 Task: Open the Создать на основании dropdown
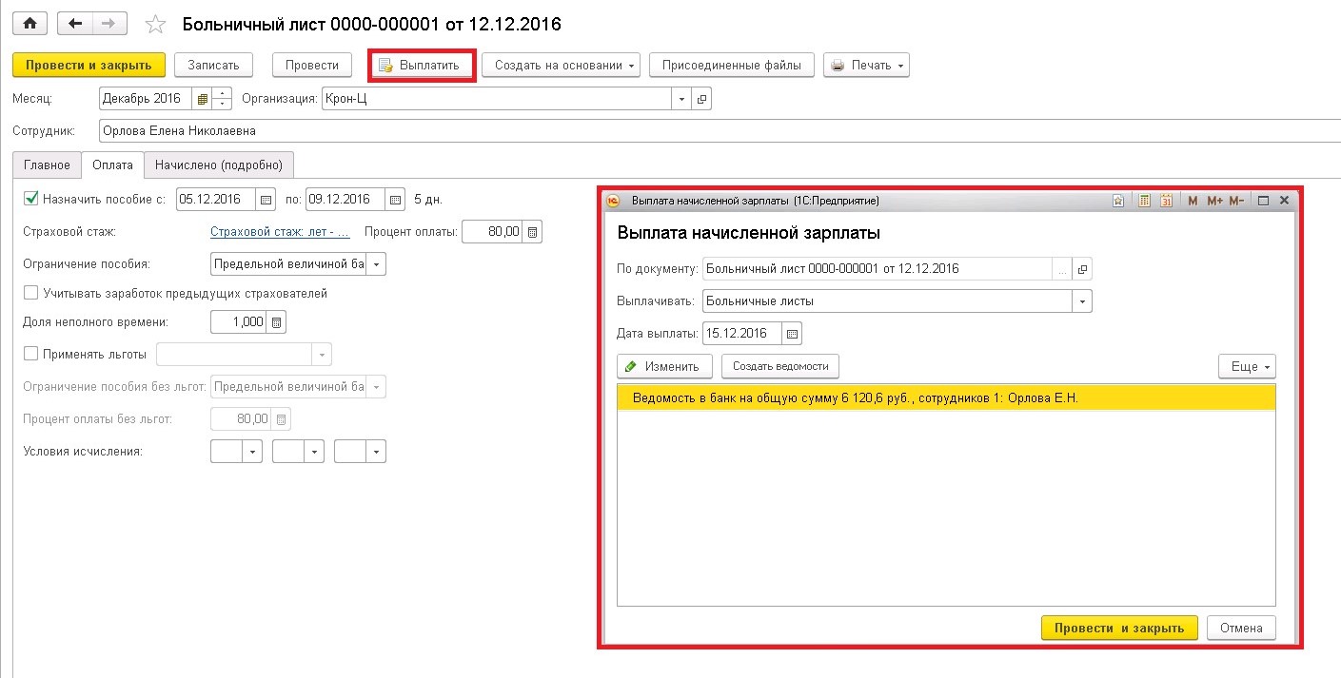562,65
